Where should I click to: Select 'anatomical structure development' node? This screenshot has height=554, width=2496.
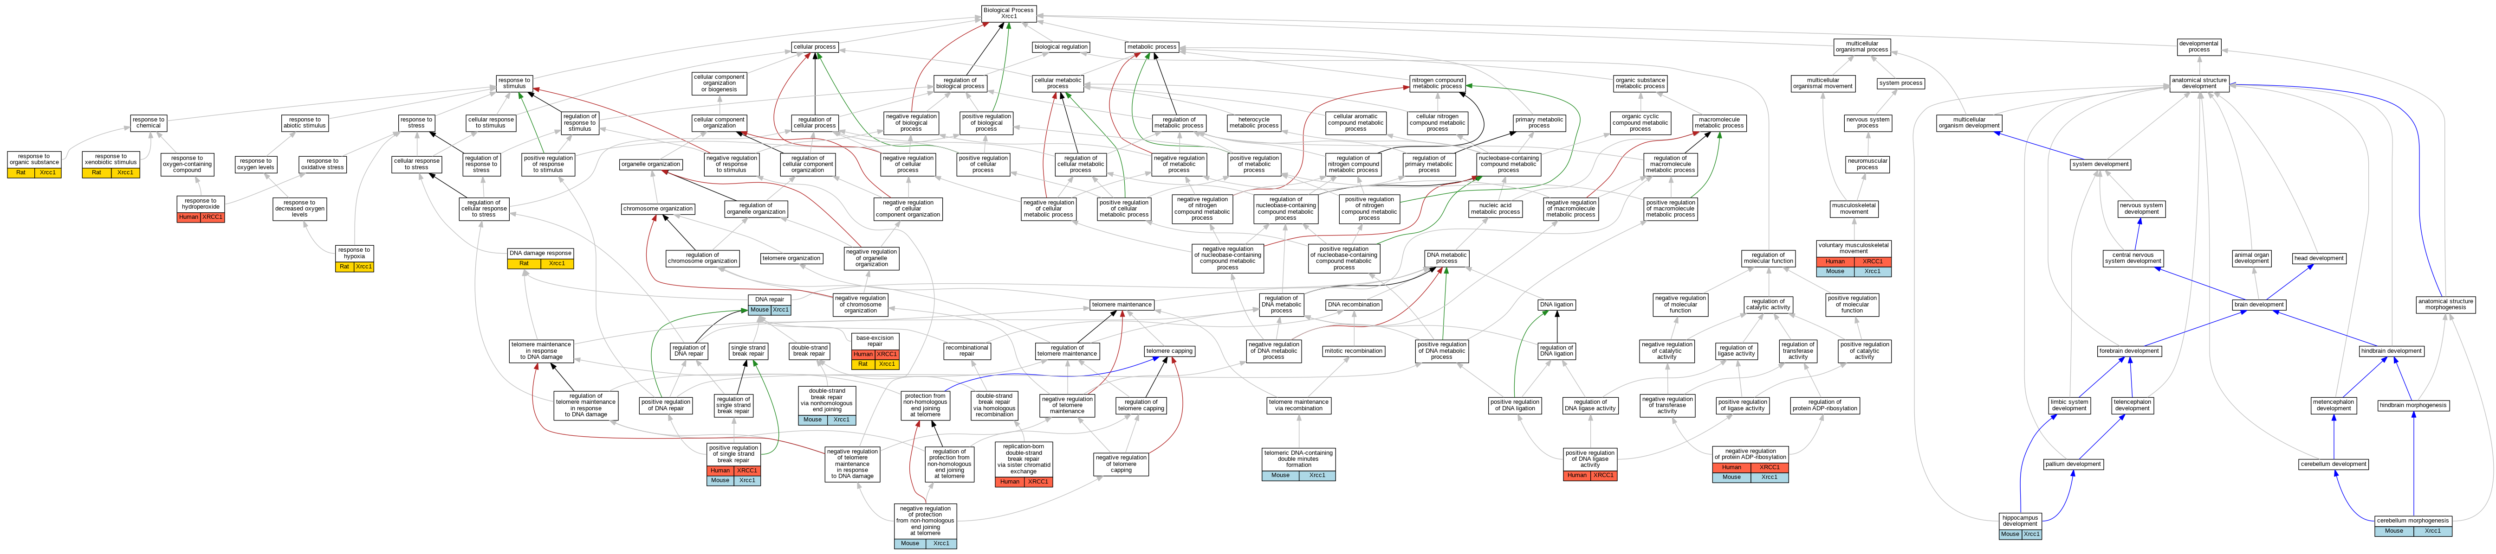(x=2198, y=83)
